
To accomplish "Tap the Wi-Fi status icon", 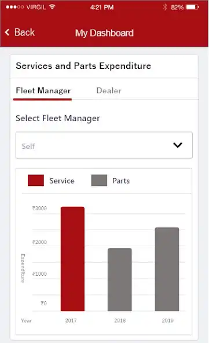I will tap(52, 7).
